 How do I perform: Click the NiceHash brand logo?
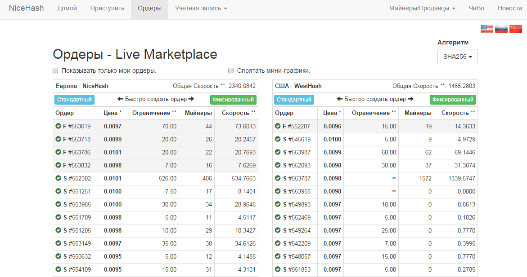tap(27, 9)
